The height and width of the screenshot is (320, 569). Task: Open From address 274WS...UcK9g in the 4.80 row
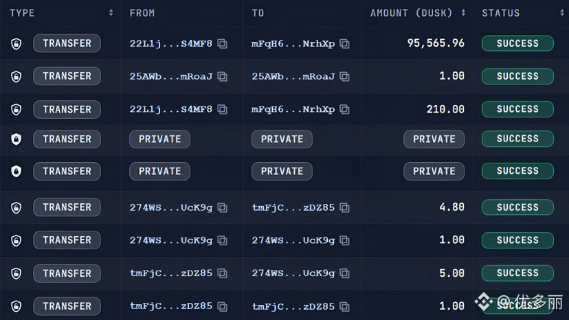click(x=171, y=207)
